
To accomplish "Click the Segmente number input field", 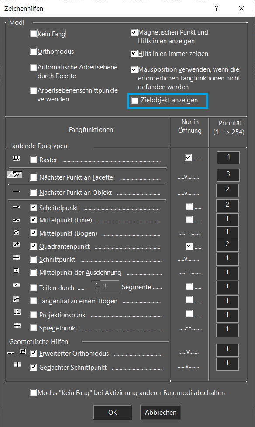I will pyautogui.click(x=110, y=286).
